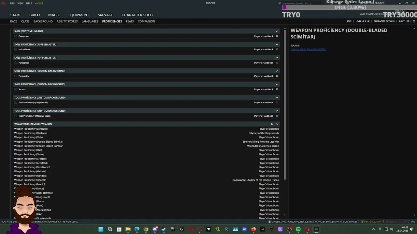This screenshot has height=234, width=417.
Task: Open the Ability Scores sub-tab
Action: tap(67, 21)
